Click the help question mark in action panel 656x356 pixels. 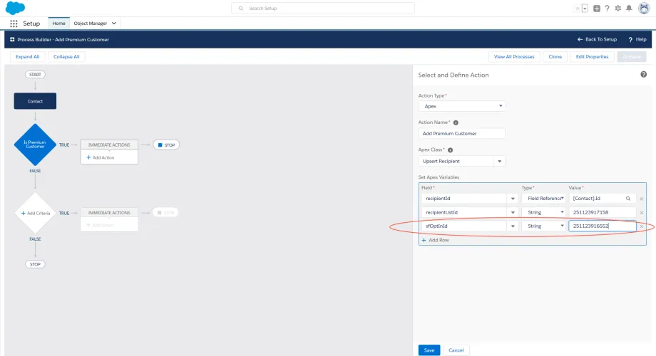click(x=643, y=74)
